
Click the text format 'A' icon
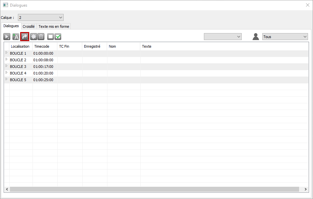coord(16,37)
